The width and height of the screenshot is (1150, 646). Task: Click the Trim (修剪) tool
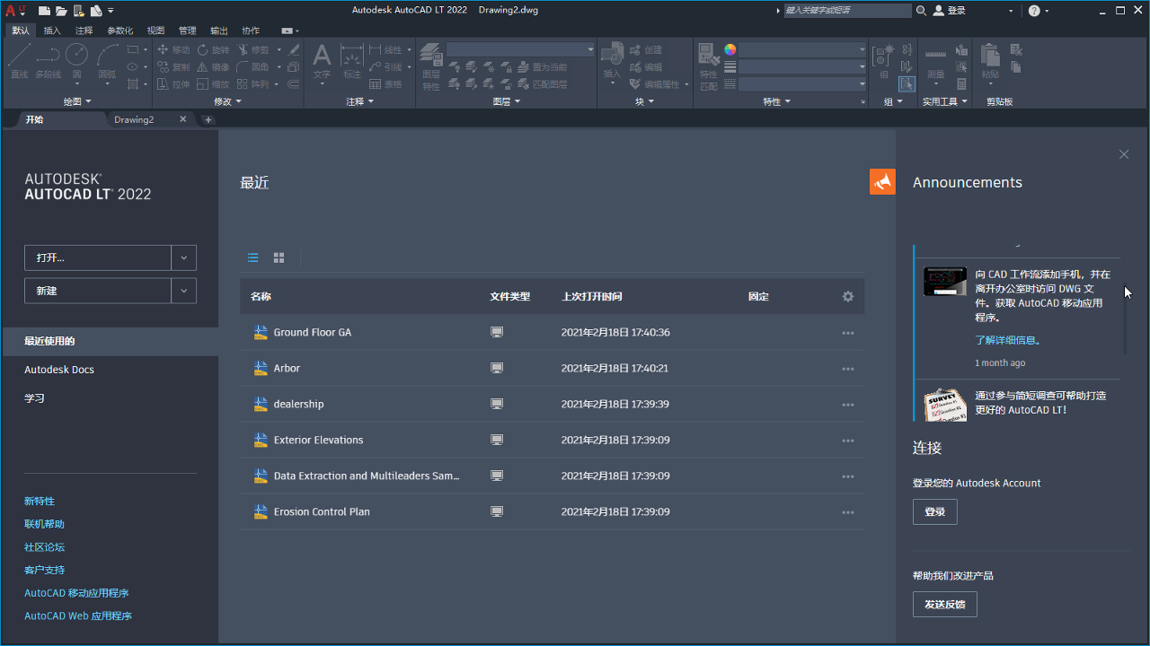pyautogui.click(x=253, y=50)
